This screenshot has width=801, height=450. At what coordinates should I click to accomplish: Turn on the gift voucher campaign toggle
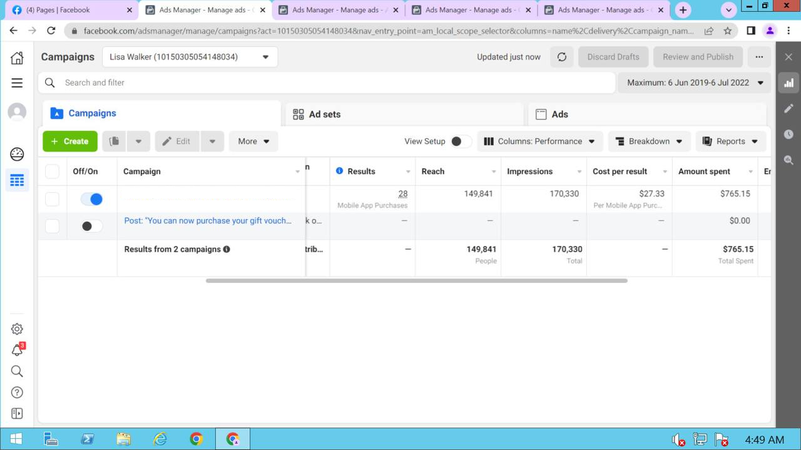91,226
